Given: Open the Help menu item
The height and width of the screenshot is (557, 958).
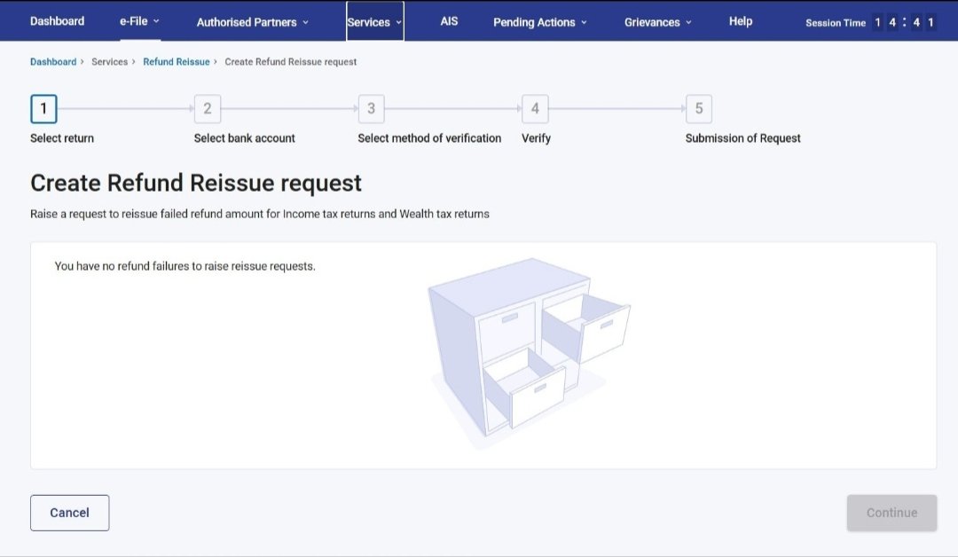Looking at the screenshot, I should point(741,21).
